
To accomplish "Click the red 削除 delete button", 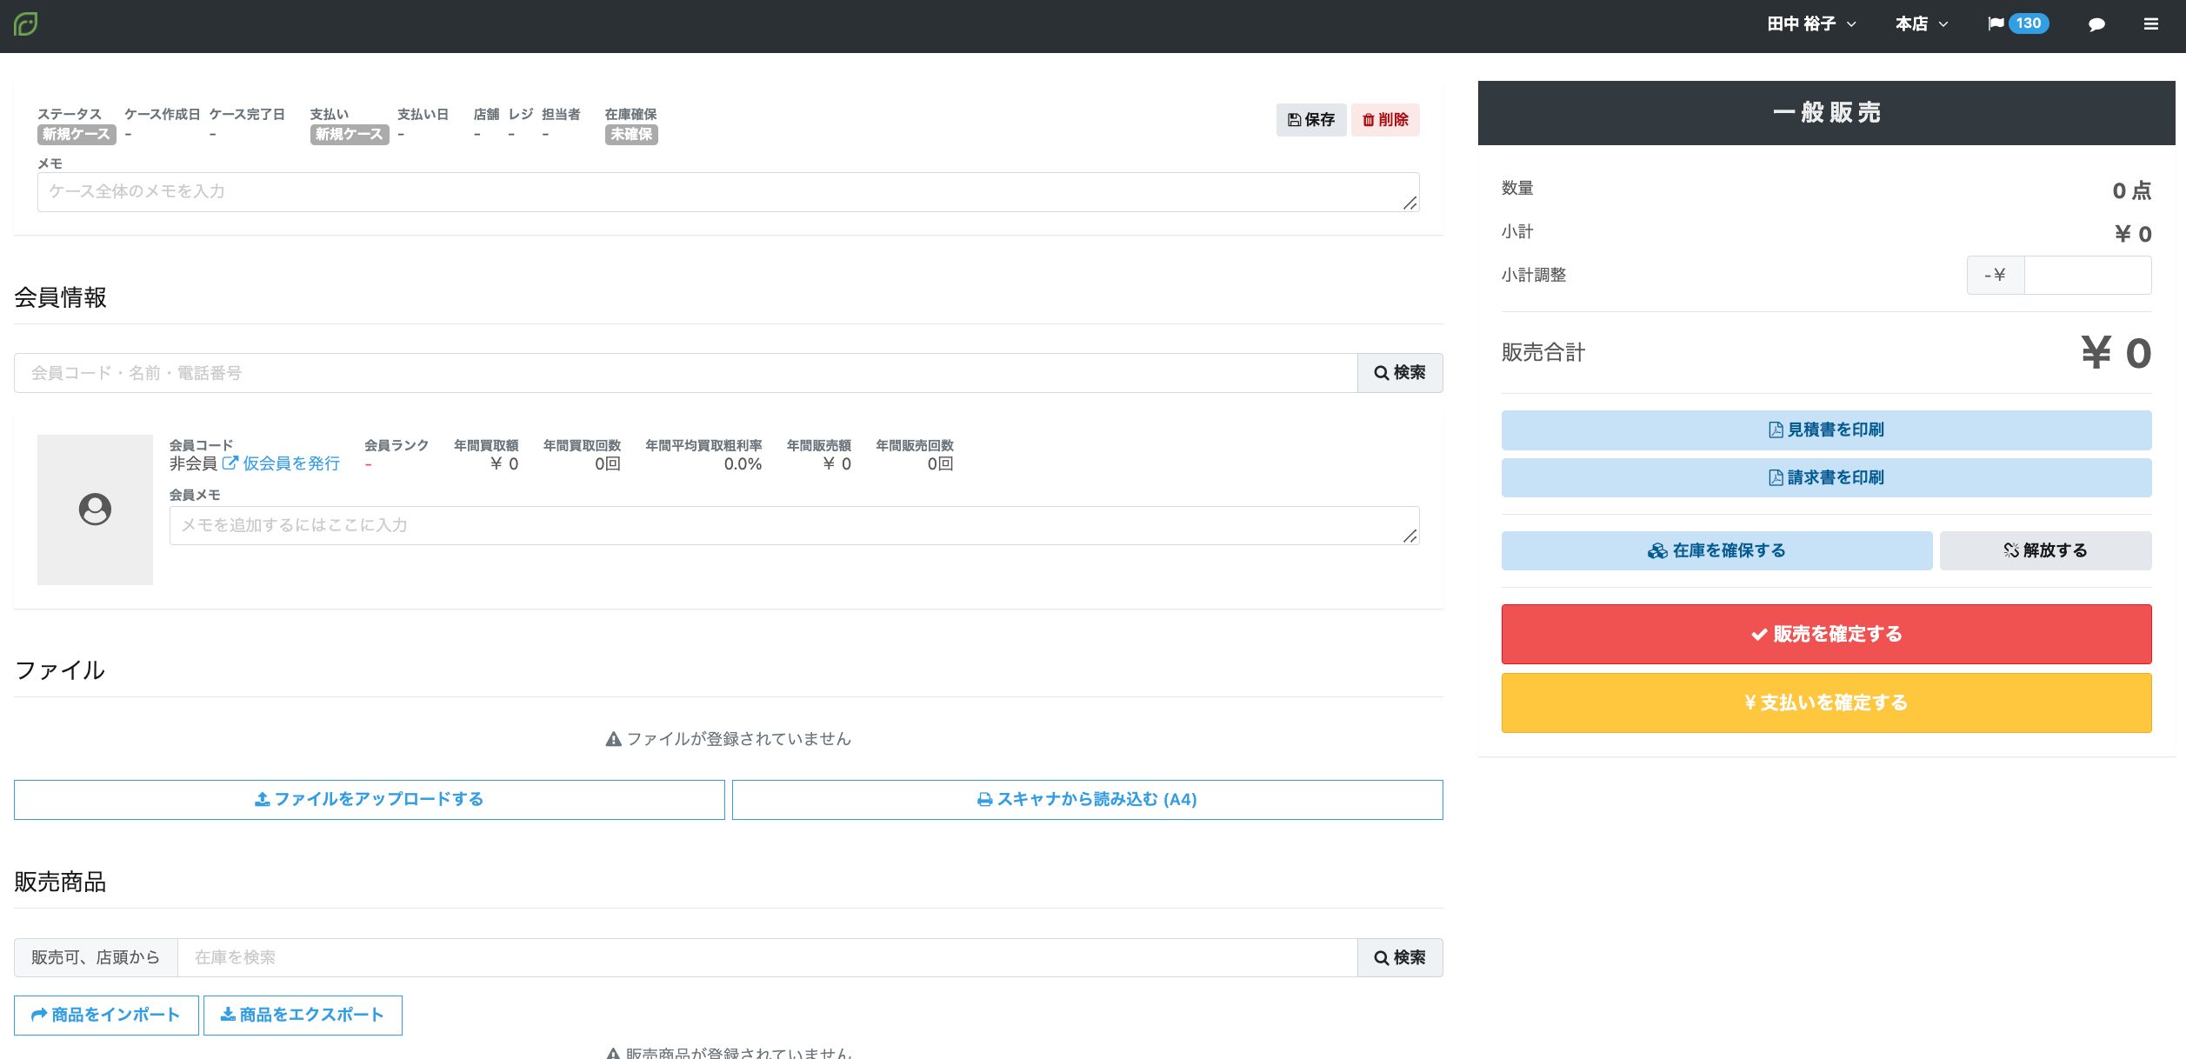I will click(1384, 120).
